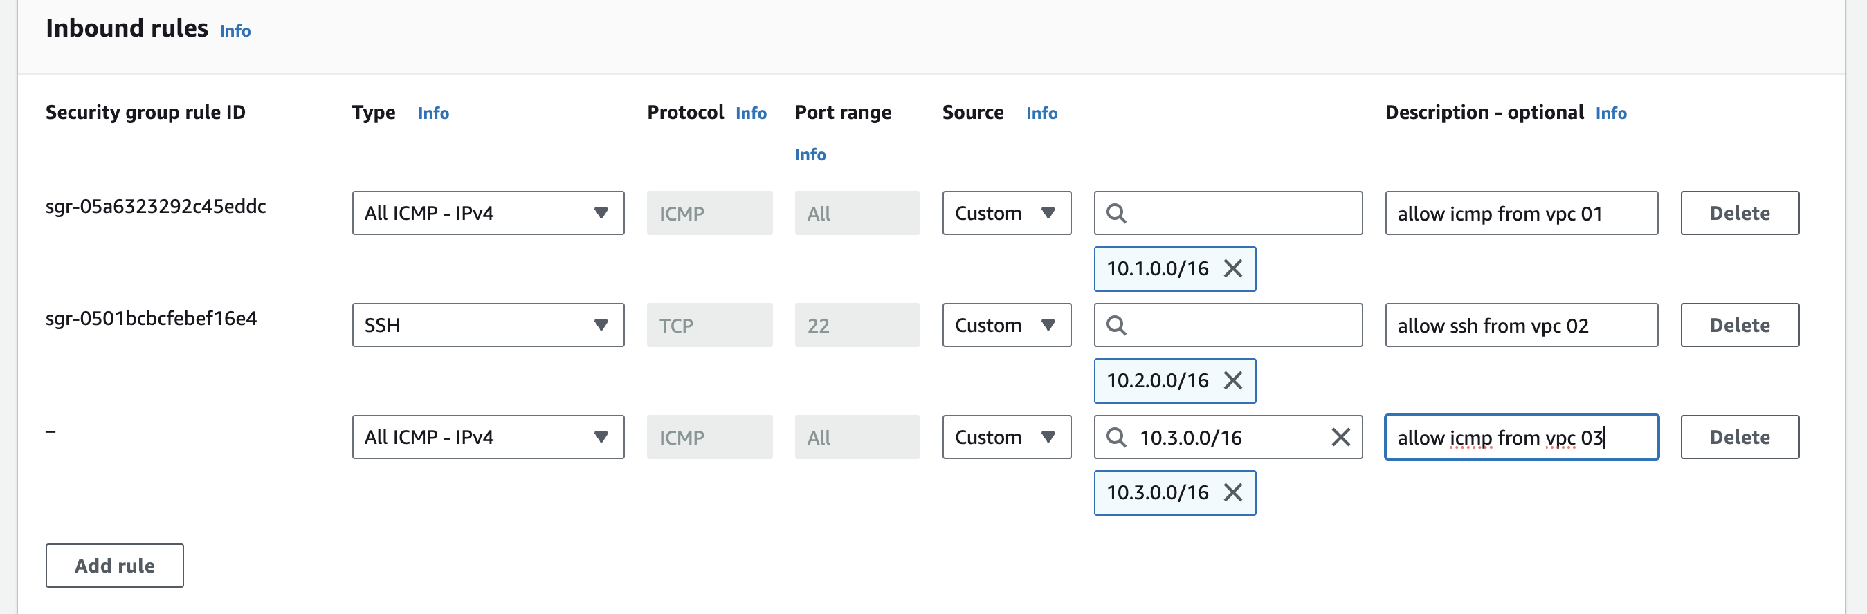Click search icon in vpc 02 source field

pos(1116,326)
